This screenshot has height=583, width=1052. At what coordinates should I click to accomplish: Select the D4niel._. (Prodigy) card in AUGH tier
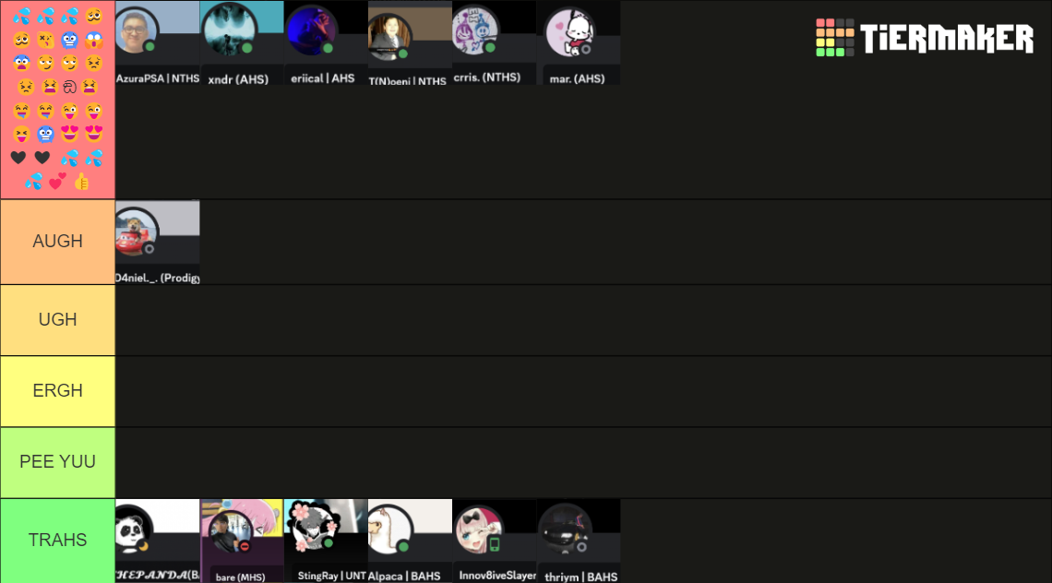coord(158,242)
